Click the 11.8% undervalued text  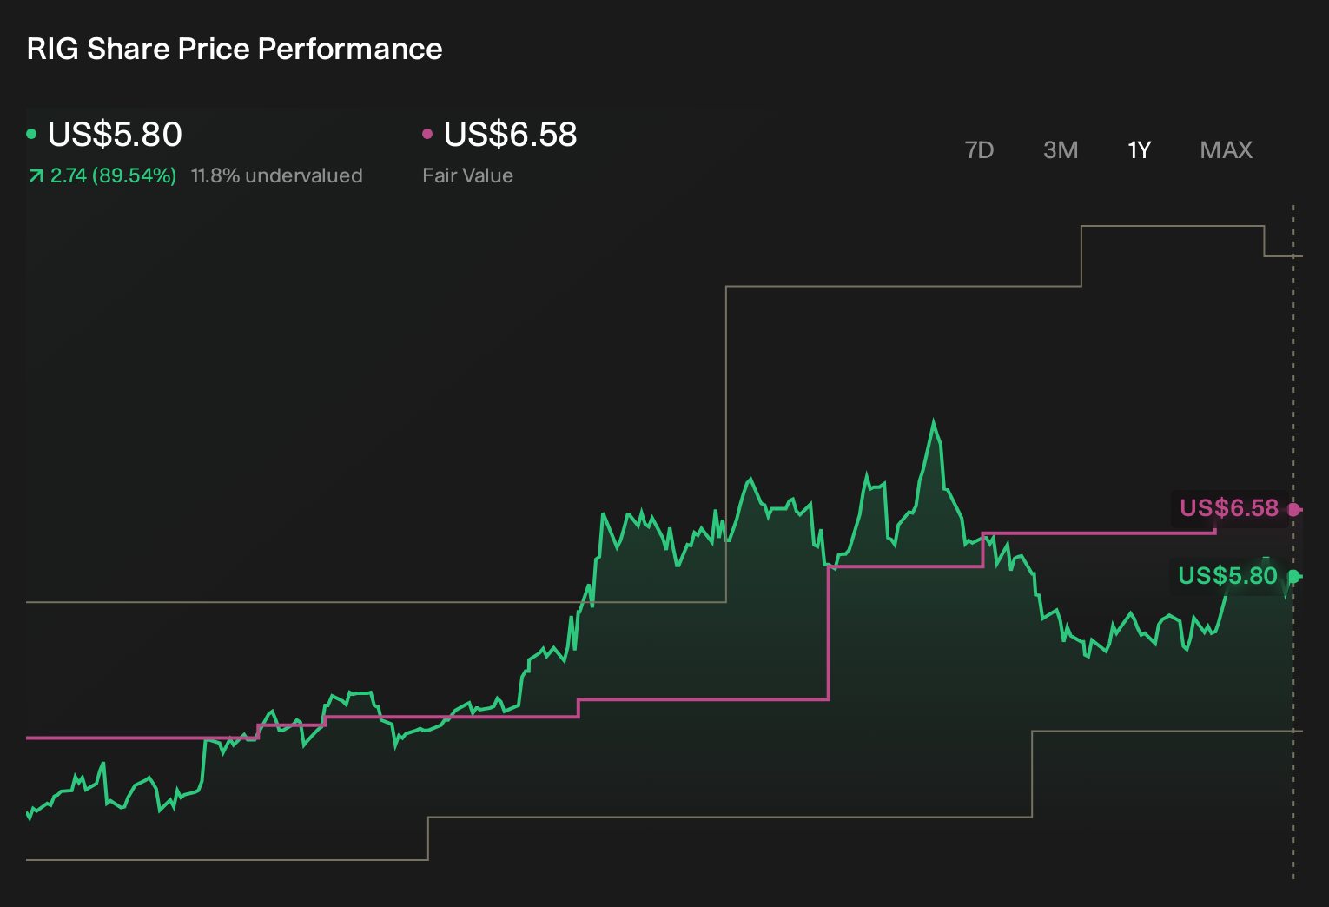coord(276,175)
